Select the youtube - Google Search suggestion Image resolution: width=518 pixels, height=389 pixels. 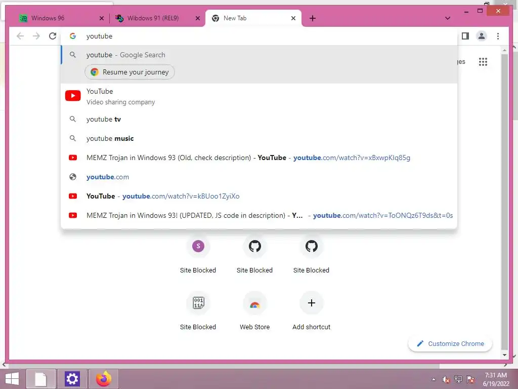(259, 55)
